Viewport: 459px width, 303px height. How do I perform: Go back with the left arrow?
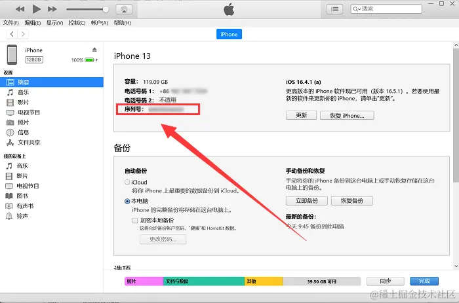click(x=12, y=34)
